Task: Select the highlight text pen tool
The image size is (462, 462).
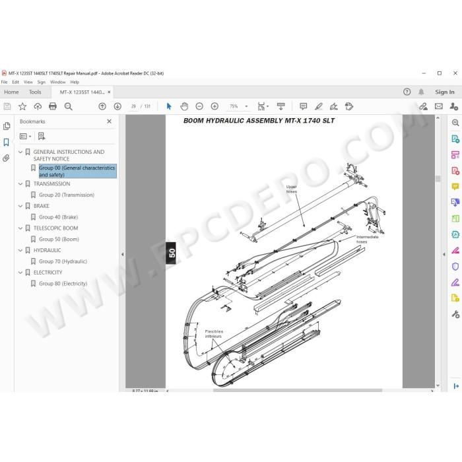Action: 319,106
